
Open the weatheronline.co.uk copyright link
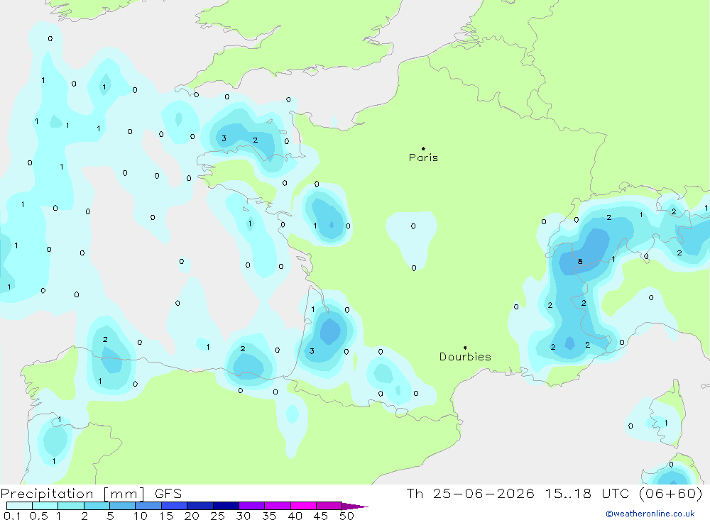650,514
